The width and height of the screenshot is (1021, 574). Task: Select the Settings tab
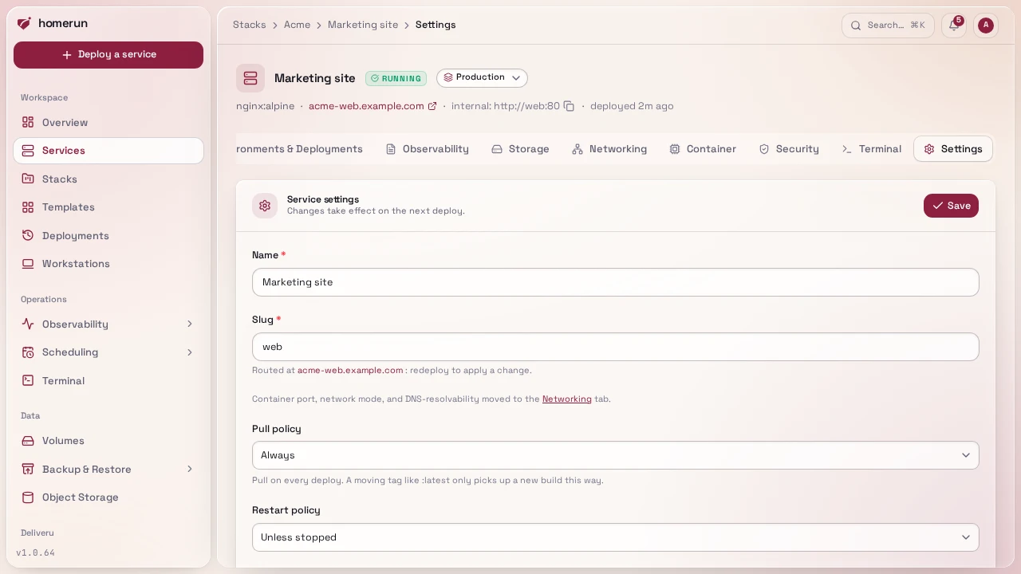(x=953, y=149)
